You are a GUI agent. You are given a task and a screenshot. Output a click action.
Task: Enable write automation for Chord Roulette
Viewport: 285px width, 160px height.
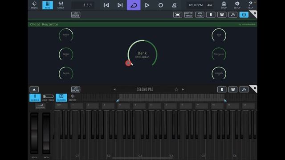pyautogui.click(x=222, y=15)
